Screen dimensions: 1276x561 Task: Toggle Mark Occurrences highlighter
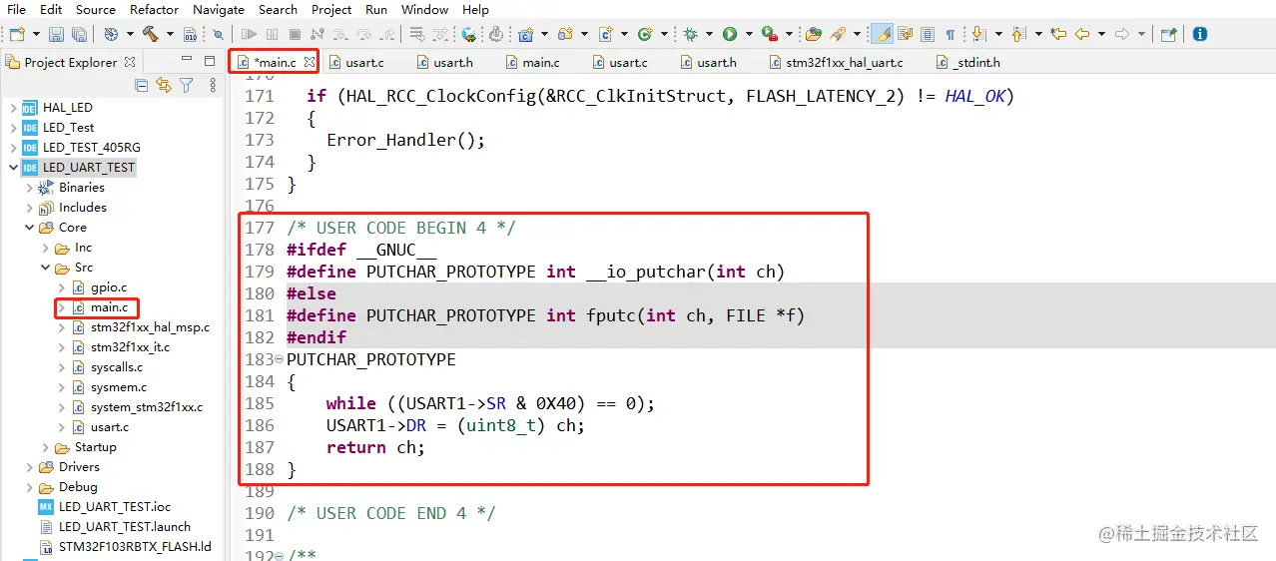pyautogui.click(x=882, y=34)
